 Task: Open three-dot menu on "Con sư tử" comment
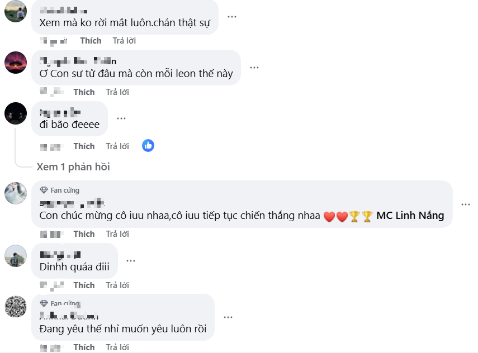254,67
